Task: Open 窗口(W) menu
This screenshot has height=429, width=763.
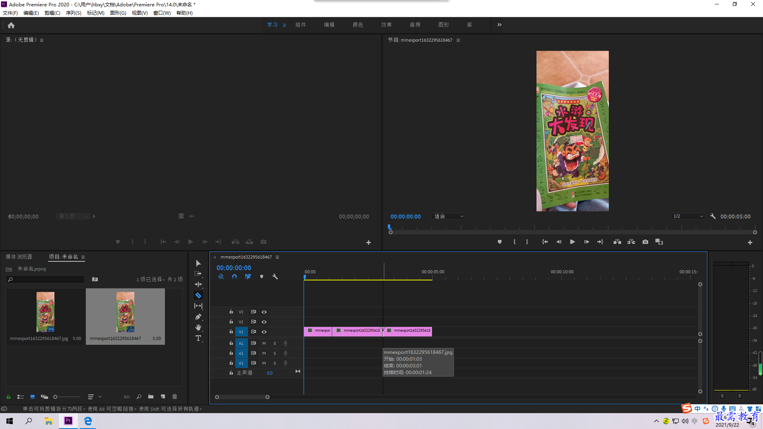Action: pyautogui.click(x=162, y=13)
